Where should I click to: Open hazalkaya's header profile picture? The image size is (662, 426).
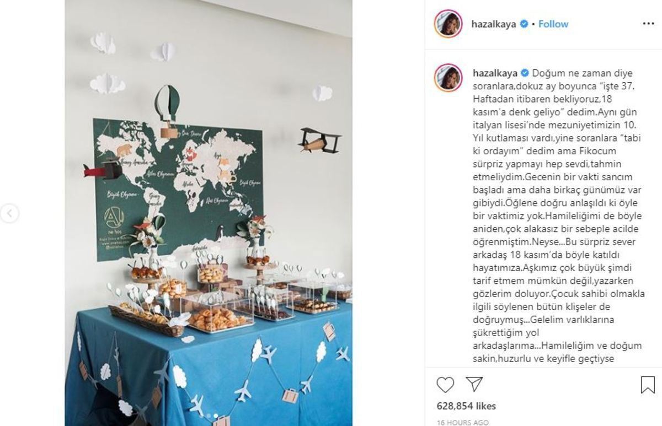click(x=448, y=24)
